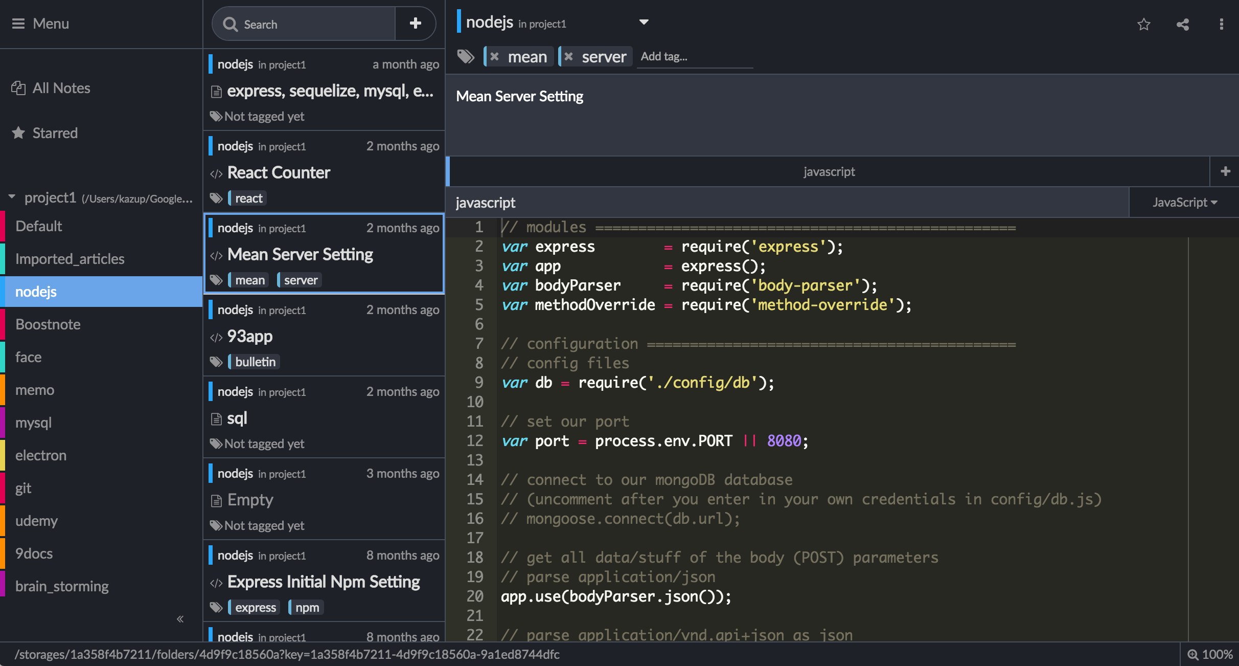
Task: Collapse the project1 storage tree
Action: coord(12,197)
